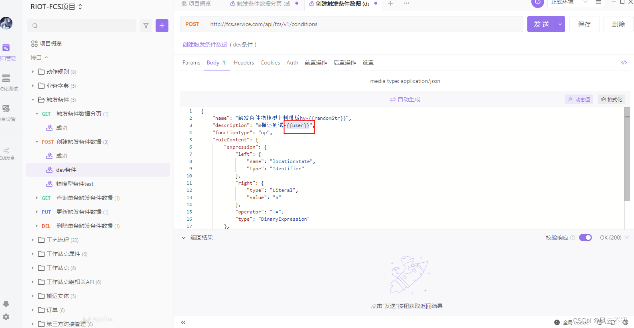Click the 格式化 format button
This screenshot has height=328, width=634.
[x=612, y=99]
